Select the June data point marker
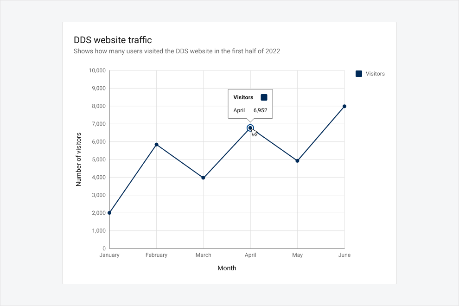Screen dimensions: 459x306 [x=344, y=106]
